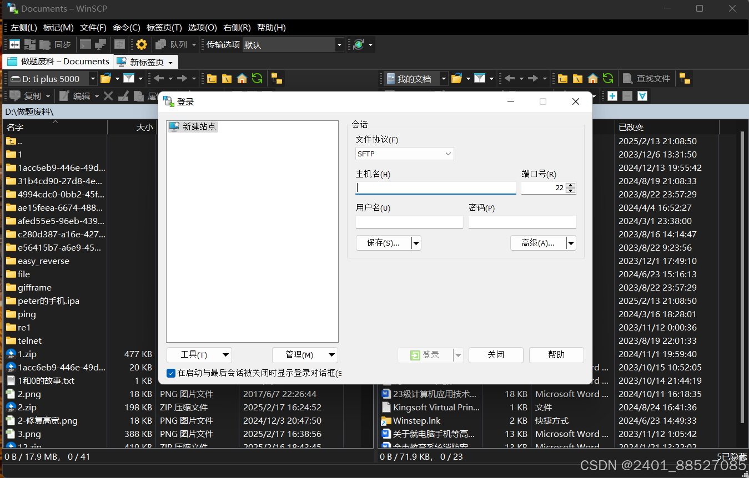The image size is (749, 478).
Task: Toggle the directory tree icon in left panel
Action: tap(277, 79)
